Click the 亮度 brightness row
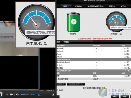This screenshot has height=98, width=131. coord(94,76)
